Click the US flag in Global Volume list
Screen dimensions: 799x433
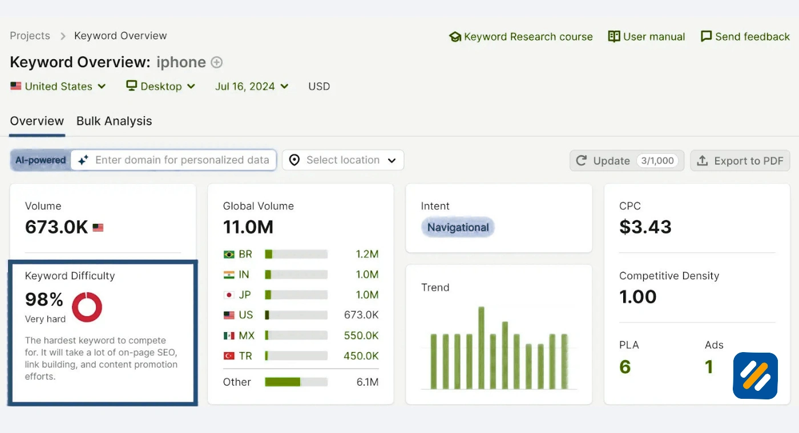[x=229, y=315]
